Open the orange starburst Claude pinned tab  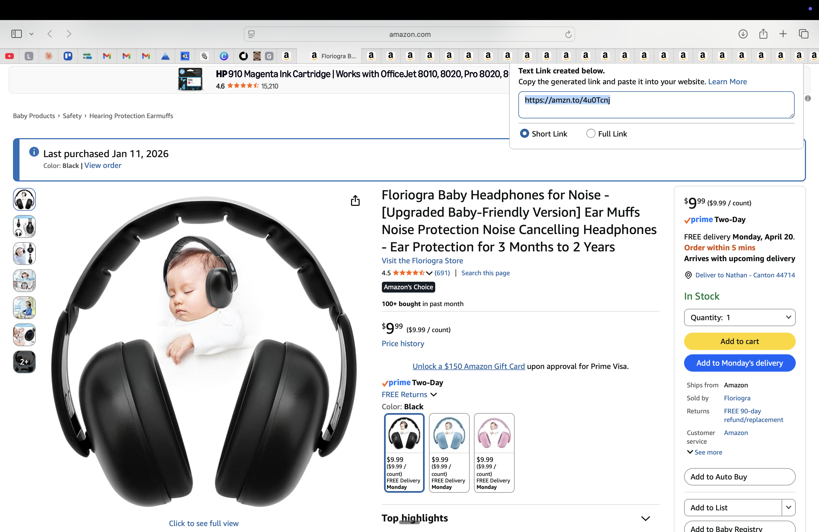(48, 56)
